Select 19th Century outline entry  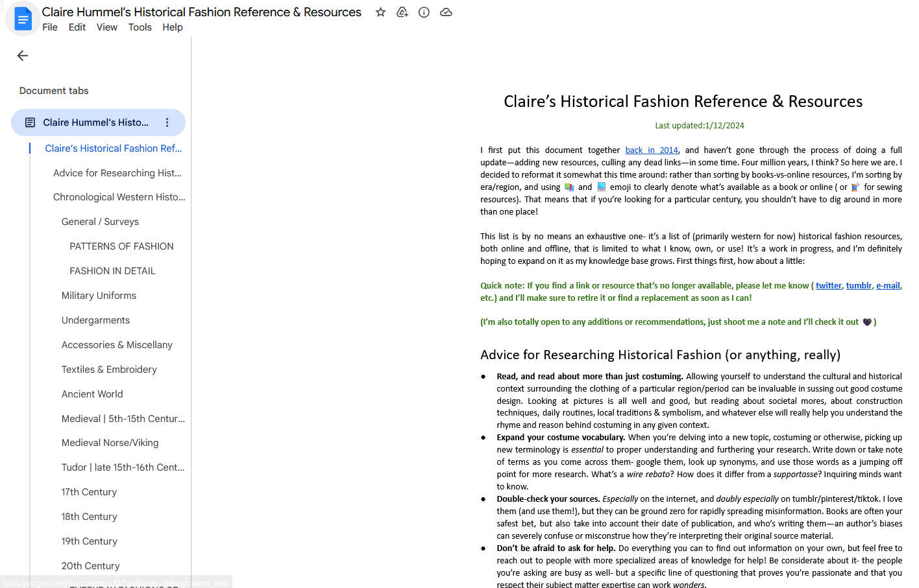tap(89, 541)
